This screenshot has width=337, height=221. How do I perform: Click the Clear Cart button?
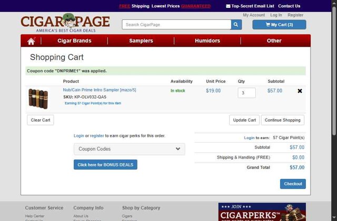click(41, 120)
